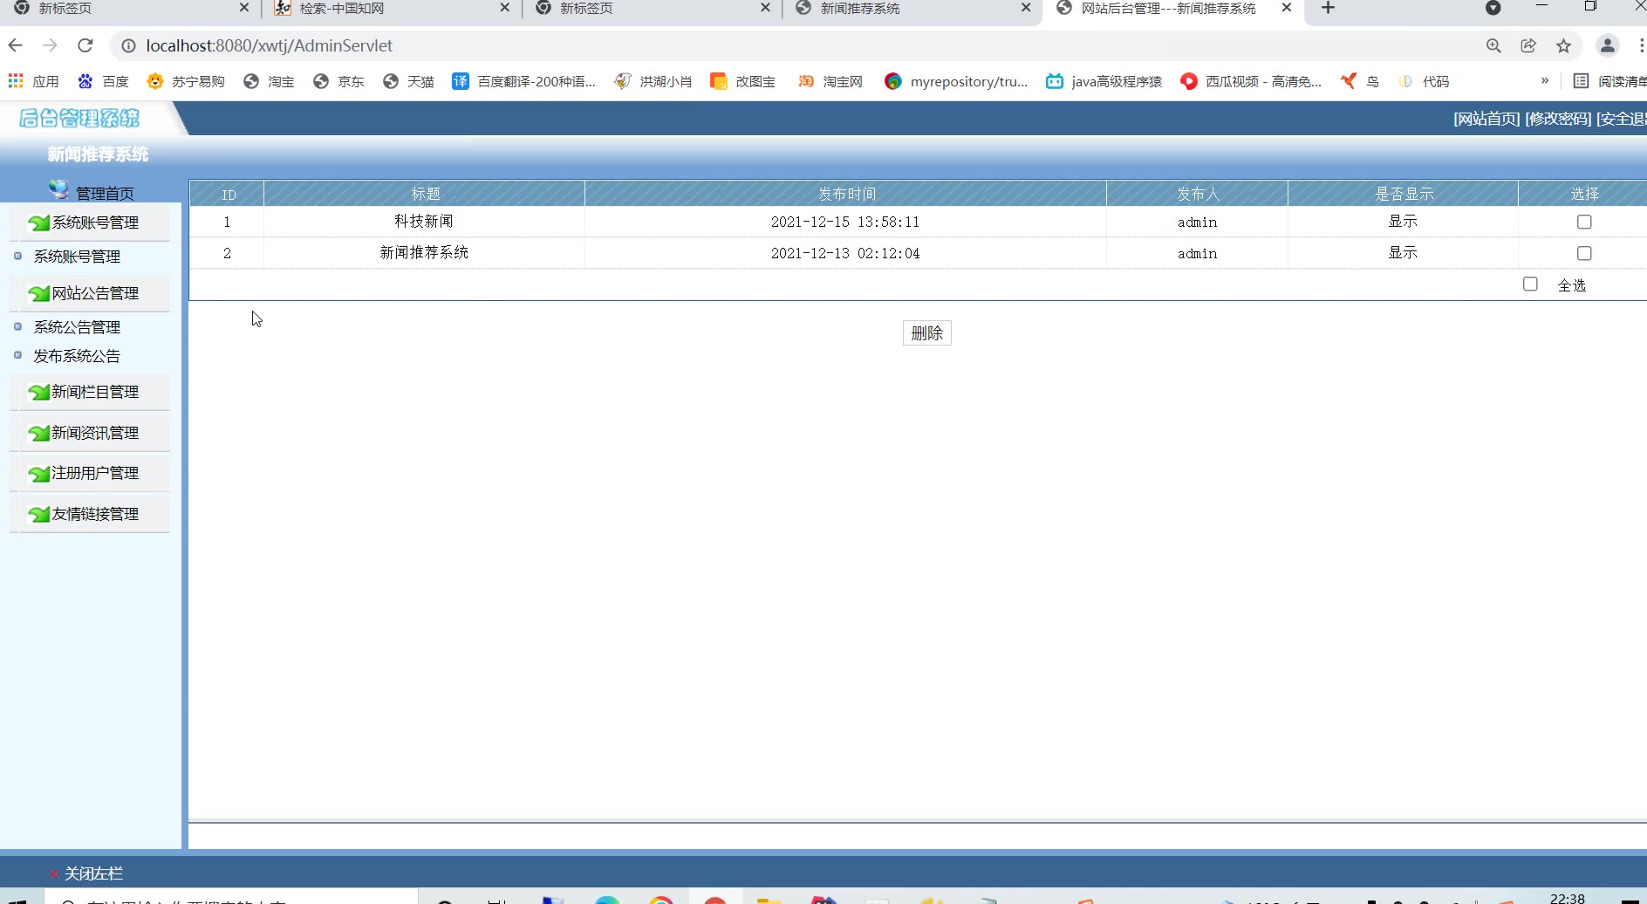Click the [修改密码] header link
Screen dimensions: 1647x904
[x=1558, y=119]
